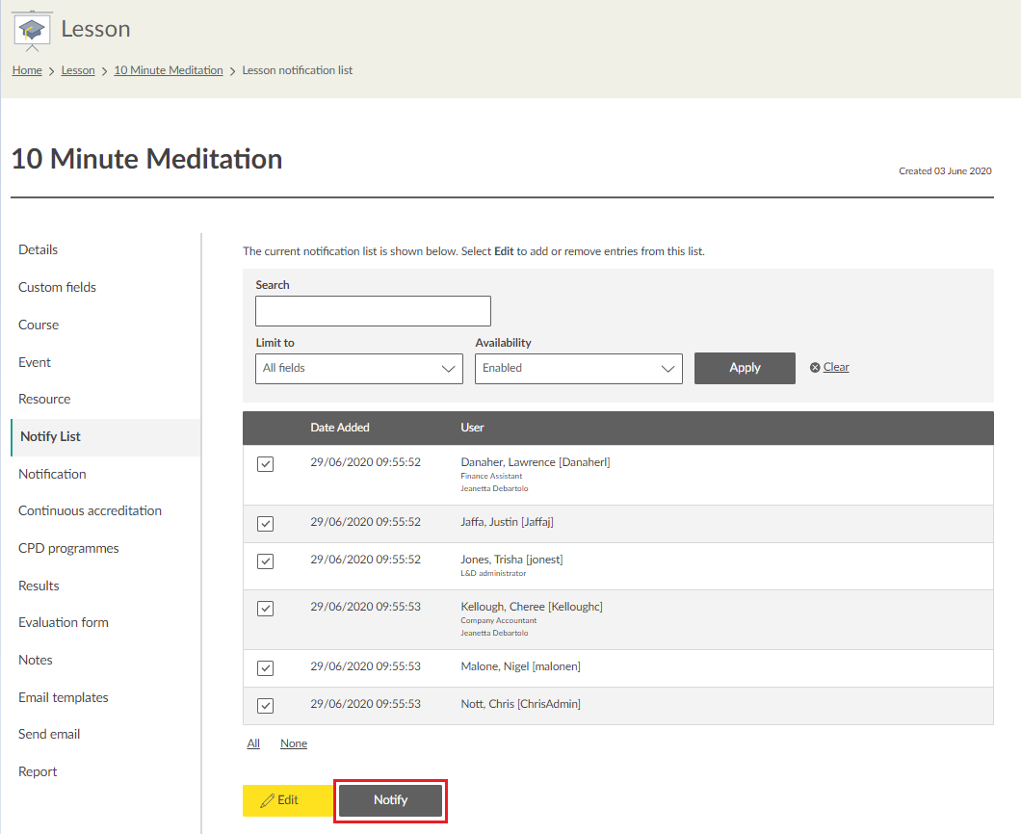The image size is (1021, 834).
Task: Select CPD programmes in the sidebar
Action: pos(68,548)
